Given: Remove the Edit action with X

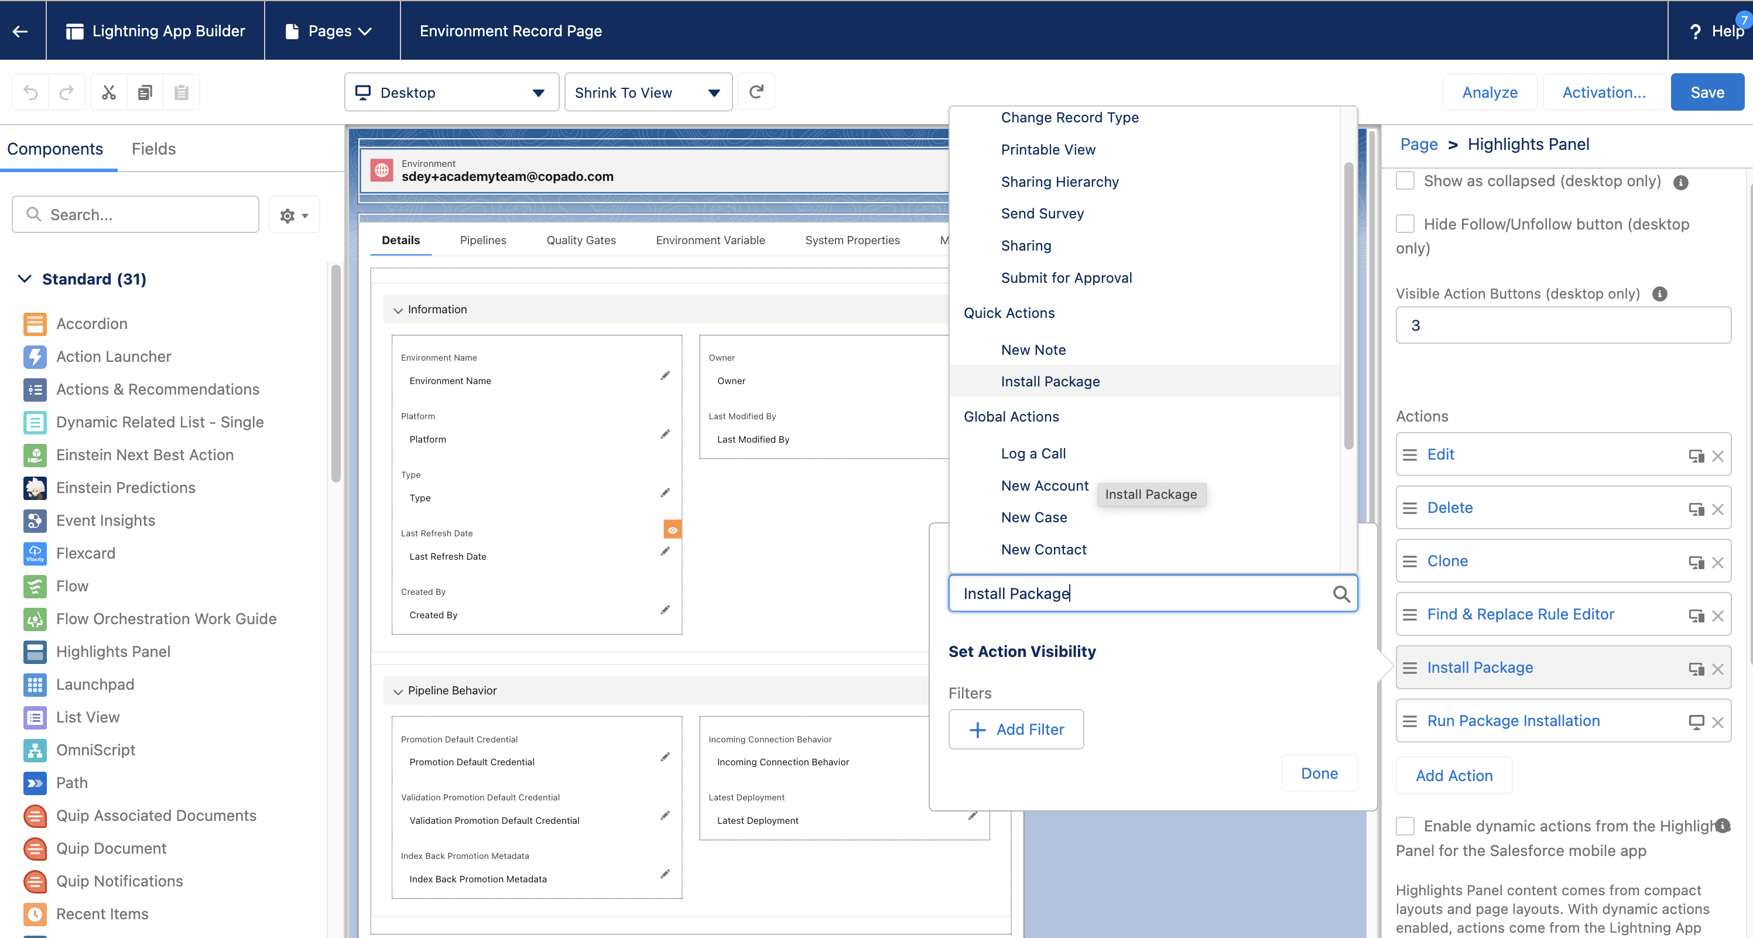Looking at the screenshot, I should [1718, 456].
